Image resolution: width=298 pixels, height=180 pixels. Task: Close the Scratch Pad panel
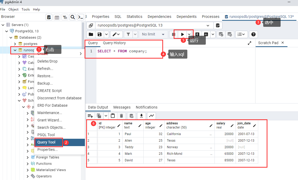click(x=283, y=43)
